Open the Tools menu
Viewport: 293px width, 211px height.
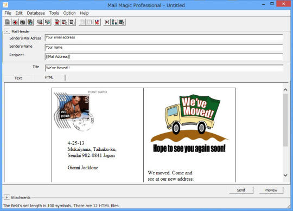[x=54, y=13]
